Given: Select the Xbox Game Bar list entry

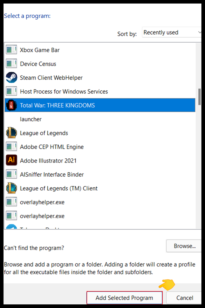Looking at the screenshot, I should [40, 50].
